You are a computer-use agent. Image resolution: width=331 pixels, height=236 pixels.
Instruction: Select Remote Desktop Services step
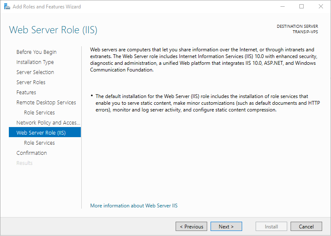coord(46,103)
